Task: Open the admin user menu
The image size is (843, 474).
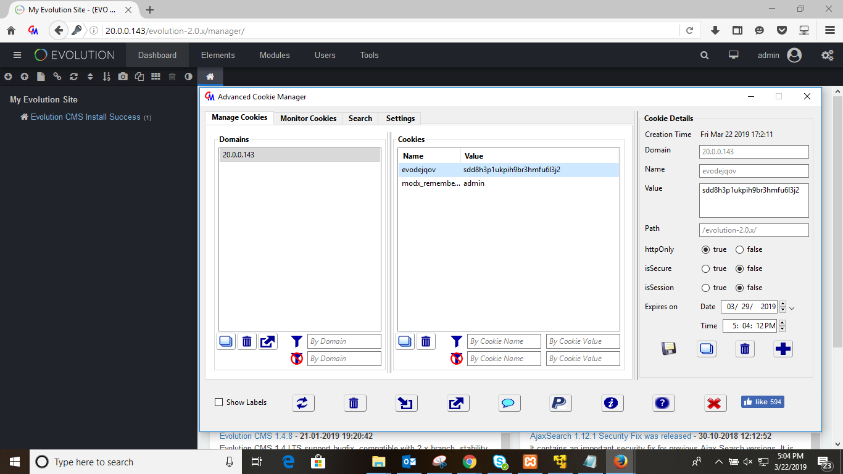Action: click(x=779, y=55)
